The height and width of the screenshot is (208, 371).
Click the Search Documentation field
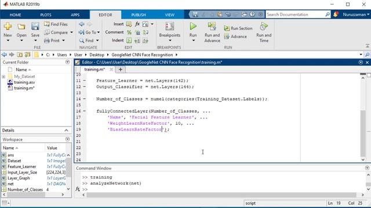[295, 14]
